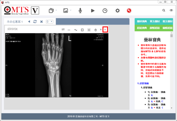Click the right panel scrollbar up arrow
177x121 pixels.
tap(172, 33)
